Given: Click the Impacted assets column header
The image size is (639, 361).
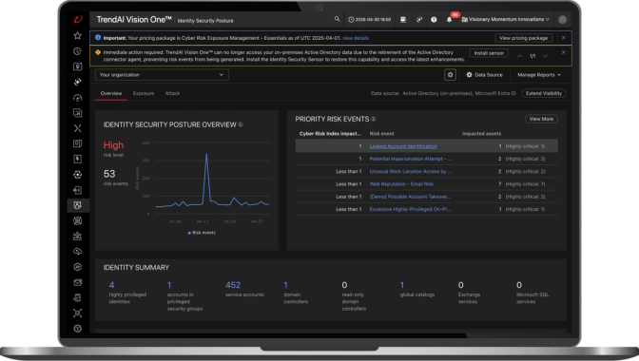Looking at the screenshot, I should [x=481, y=134].
